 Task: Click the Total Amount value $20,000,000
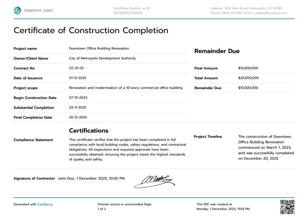[248, 78]
